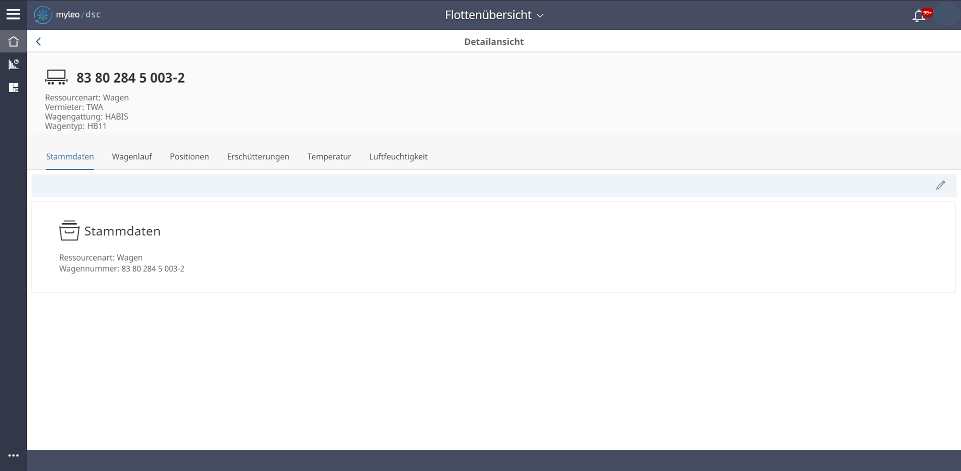Open the analytics chart sidebar icon
The image size is (961, 471).
tap(13, 64)
